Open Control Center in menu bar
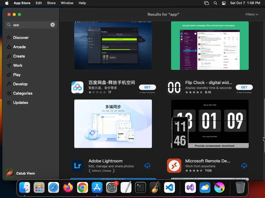 tap(224, 3)
